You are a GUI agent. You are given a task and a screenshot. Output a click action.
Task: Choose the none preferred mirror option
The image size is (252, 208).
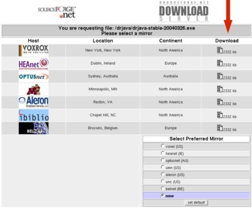(x=163, y=196)
